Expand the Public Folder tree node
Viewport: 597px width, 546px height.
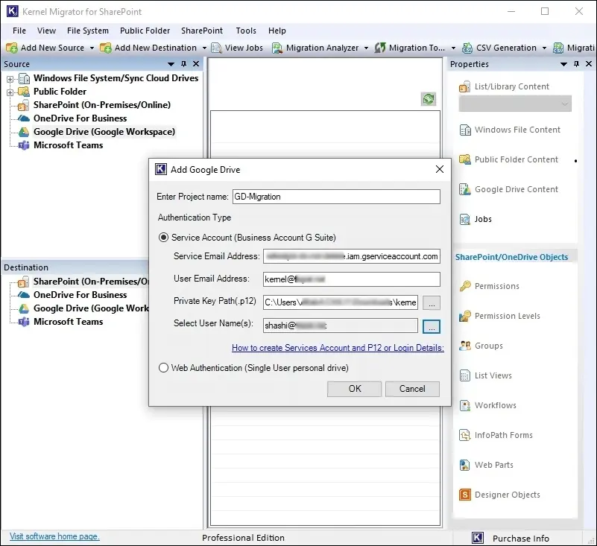(10, 92)
